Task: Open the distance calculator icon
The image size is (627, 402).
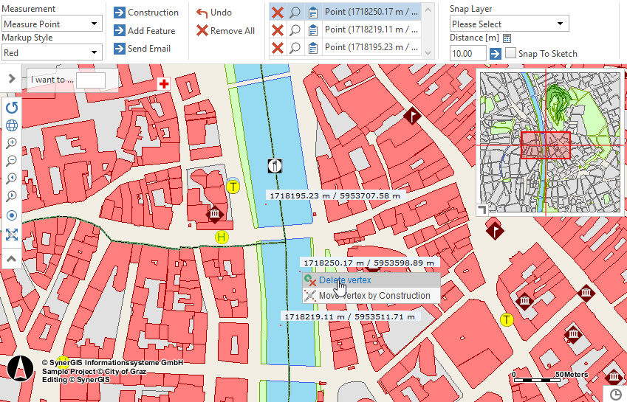Action: tap(507, 38)
